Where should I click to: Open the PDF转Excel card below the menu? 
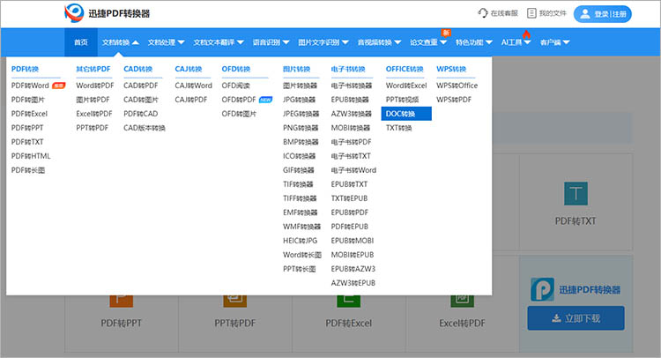[349, 323]
